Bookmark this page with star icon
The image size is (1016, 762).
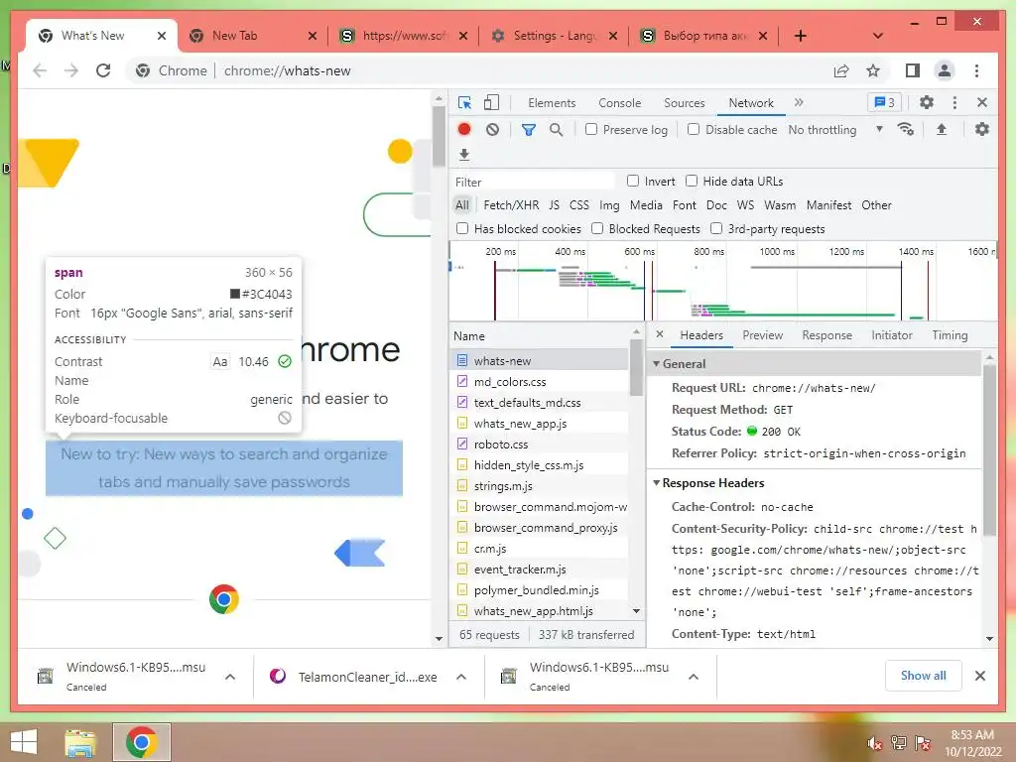click(x=873, y=70)
